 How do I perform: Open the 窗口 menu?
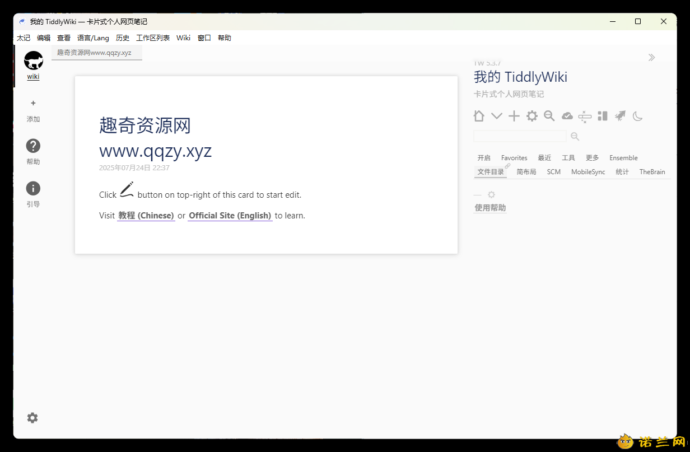204,38
